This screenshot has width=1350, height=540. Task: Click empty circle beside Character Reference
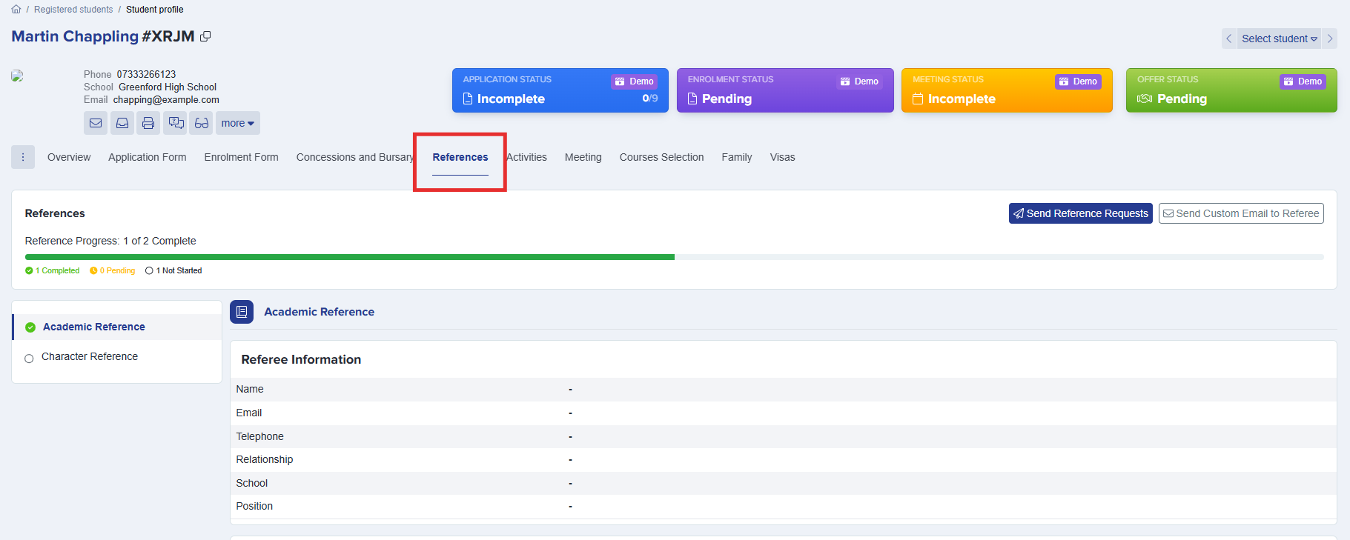29,359
